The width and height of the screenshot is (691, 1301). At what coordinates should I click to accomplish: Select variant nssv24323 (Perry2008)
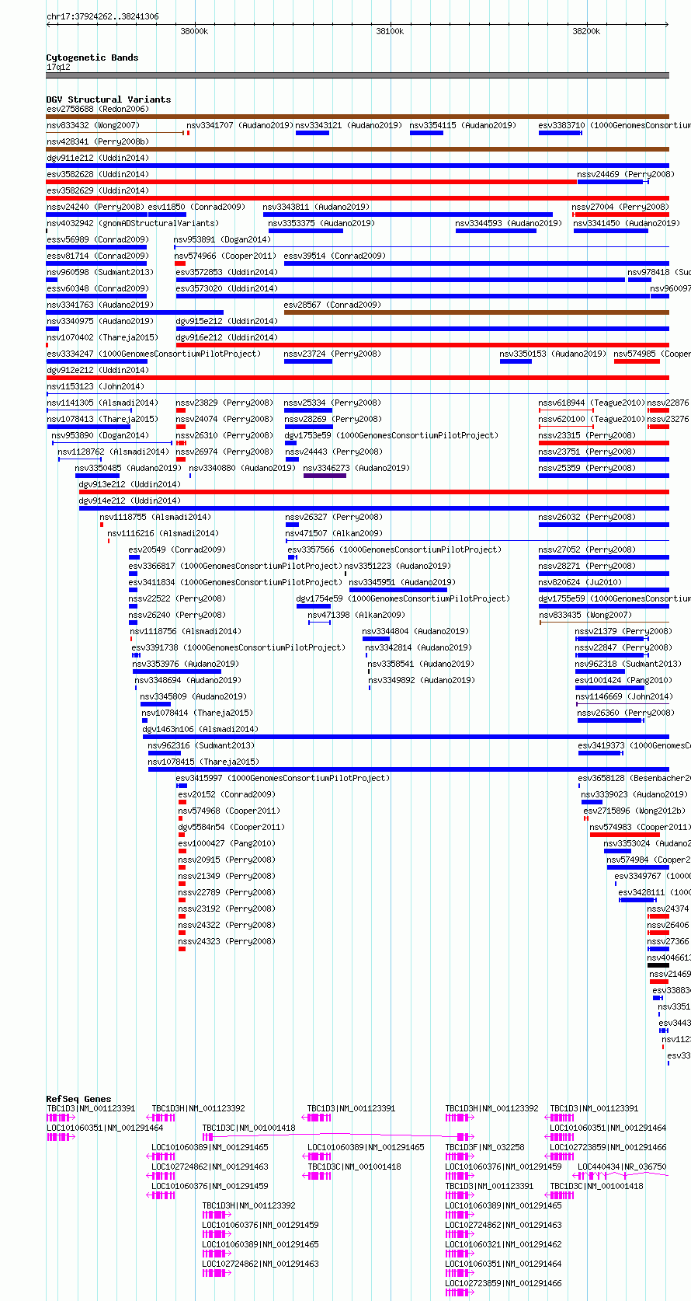[227, 941]
